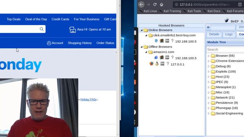The image size is (244, 137).
Task: Expand the Network (21) module folder
Action: (209, 98)
